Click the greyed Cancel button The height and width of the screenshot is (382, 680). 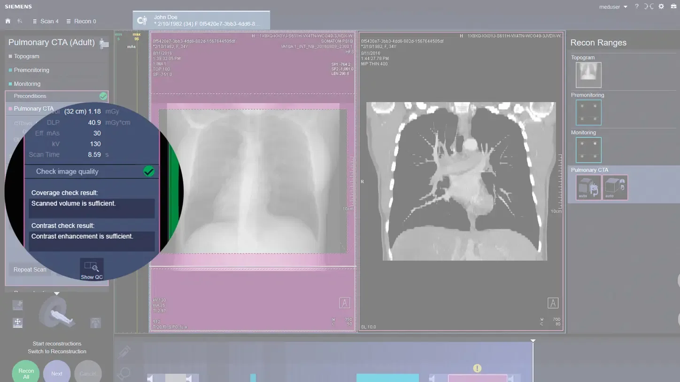(x=88, y=374)
